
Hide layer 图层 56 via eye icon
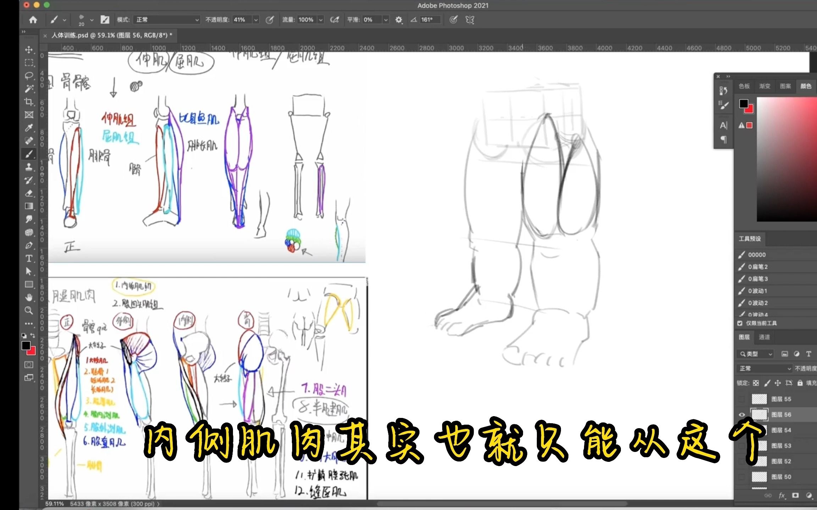click(741, 415)
